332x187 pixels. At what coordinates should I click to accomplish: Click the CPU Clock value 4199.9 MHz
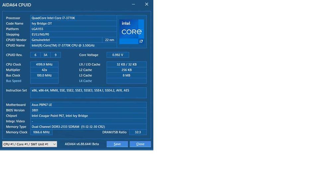[44, 64]
